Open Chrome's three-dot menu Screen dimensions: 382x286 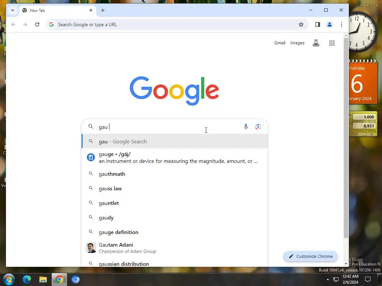point(341,24)
